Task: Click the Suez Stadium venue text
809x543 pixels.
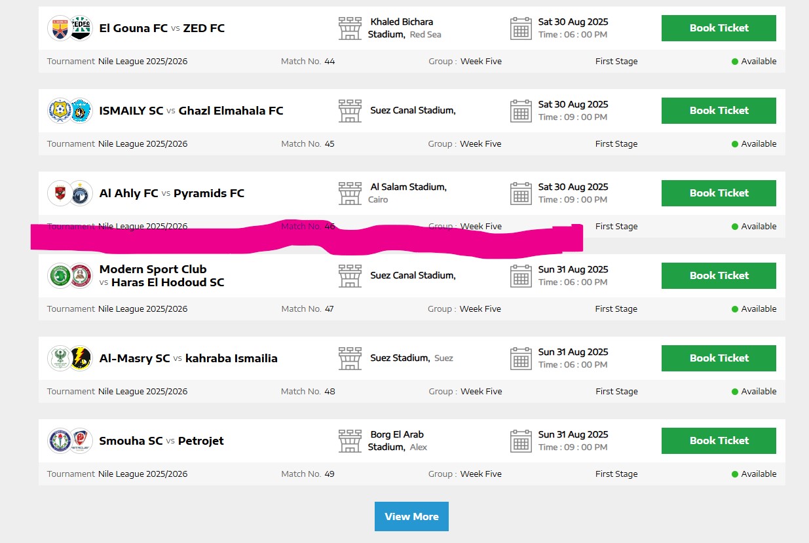Action: [x=411, y=358]
